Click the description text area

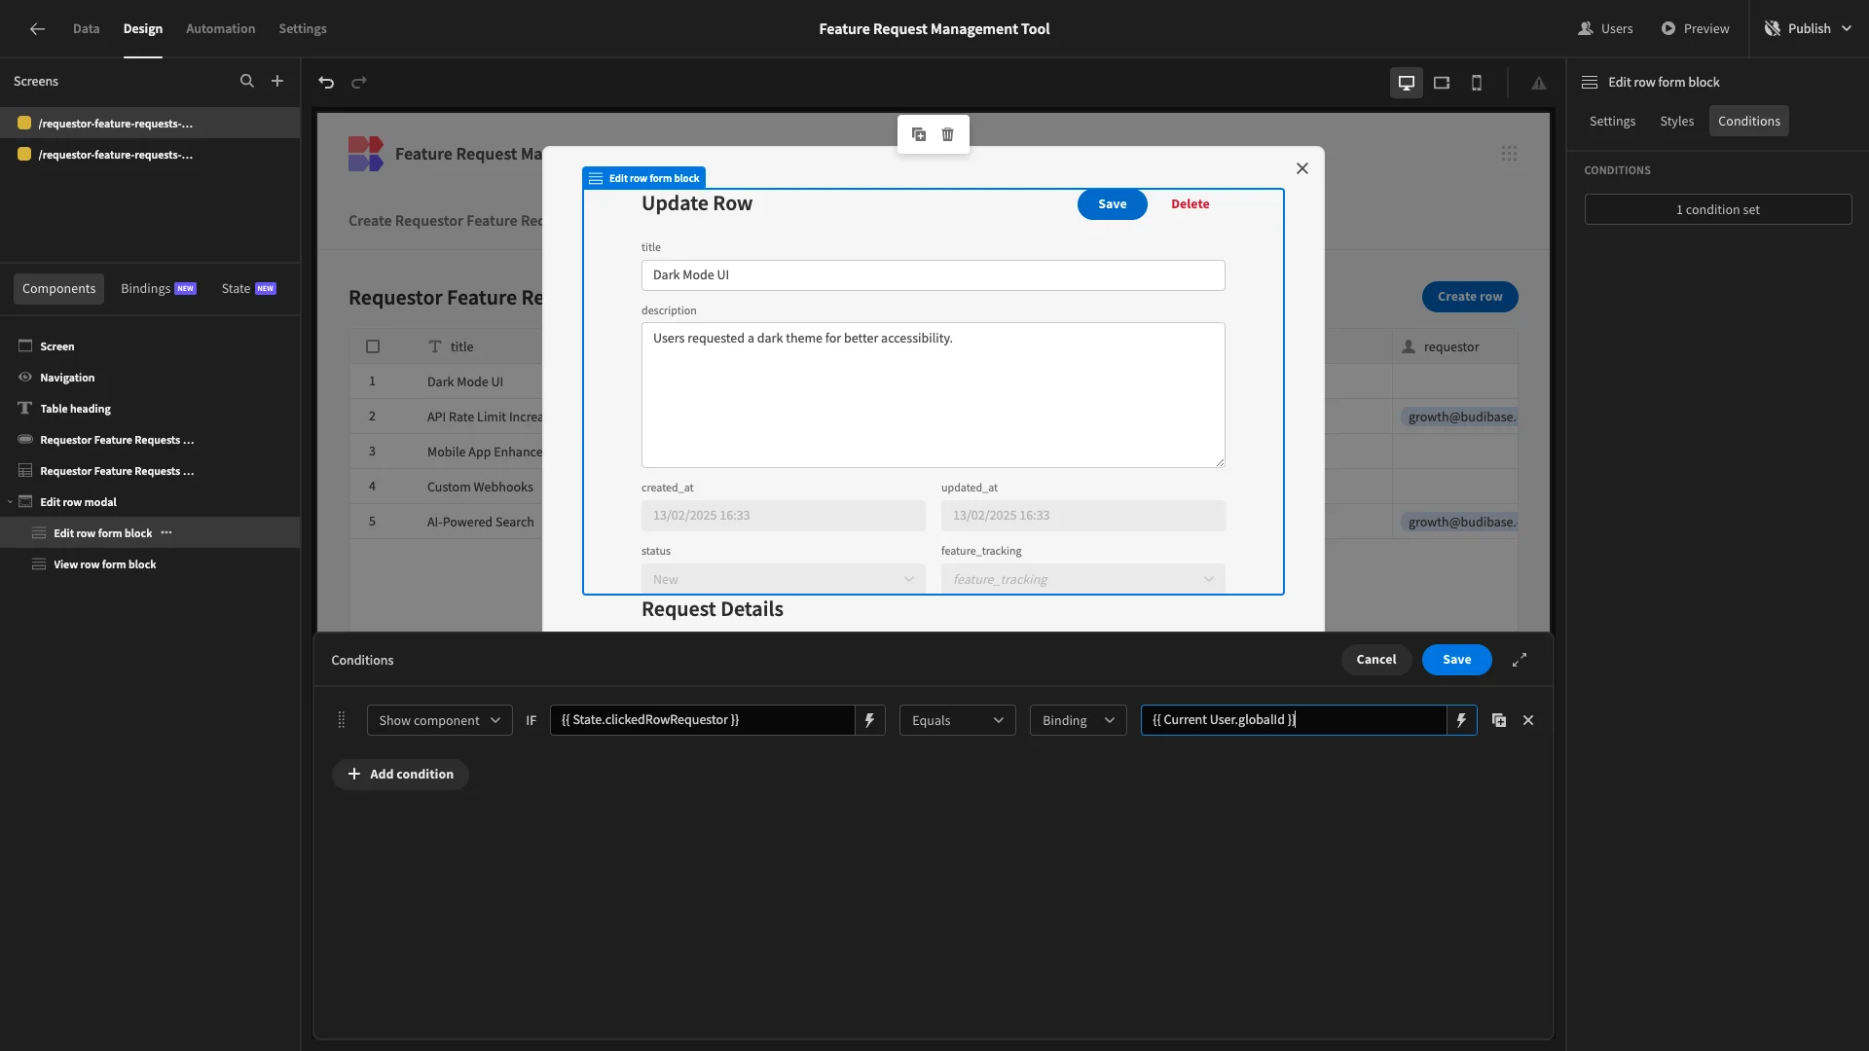(x=934, y=395)
